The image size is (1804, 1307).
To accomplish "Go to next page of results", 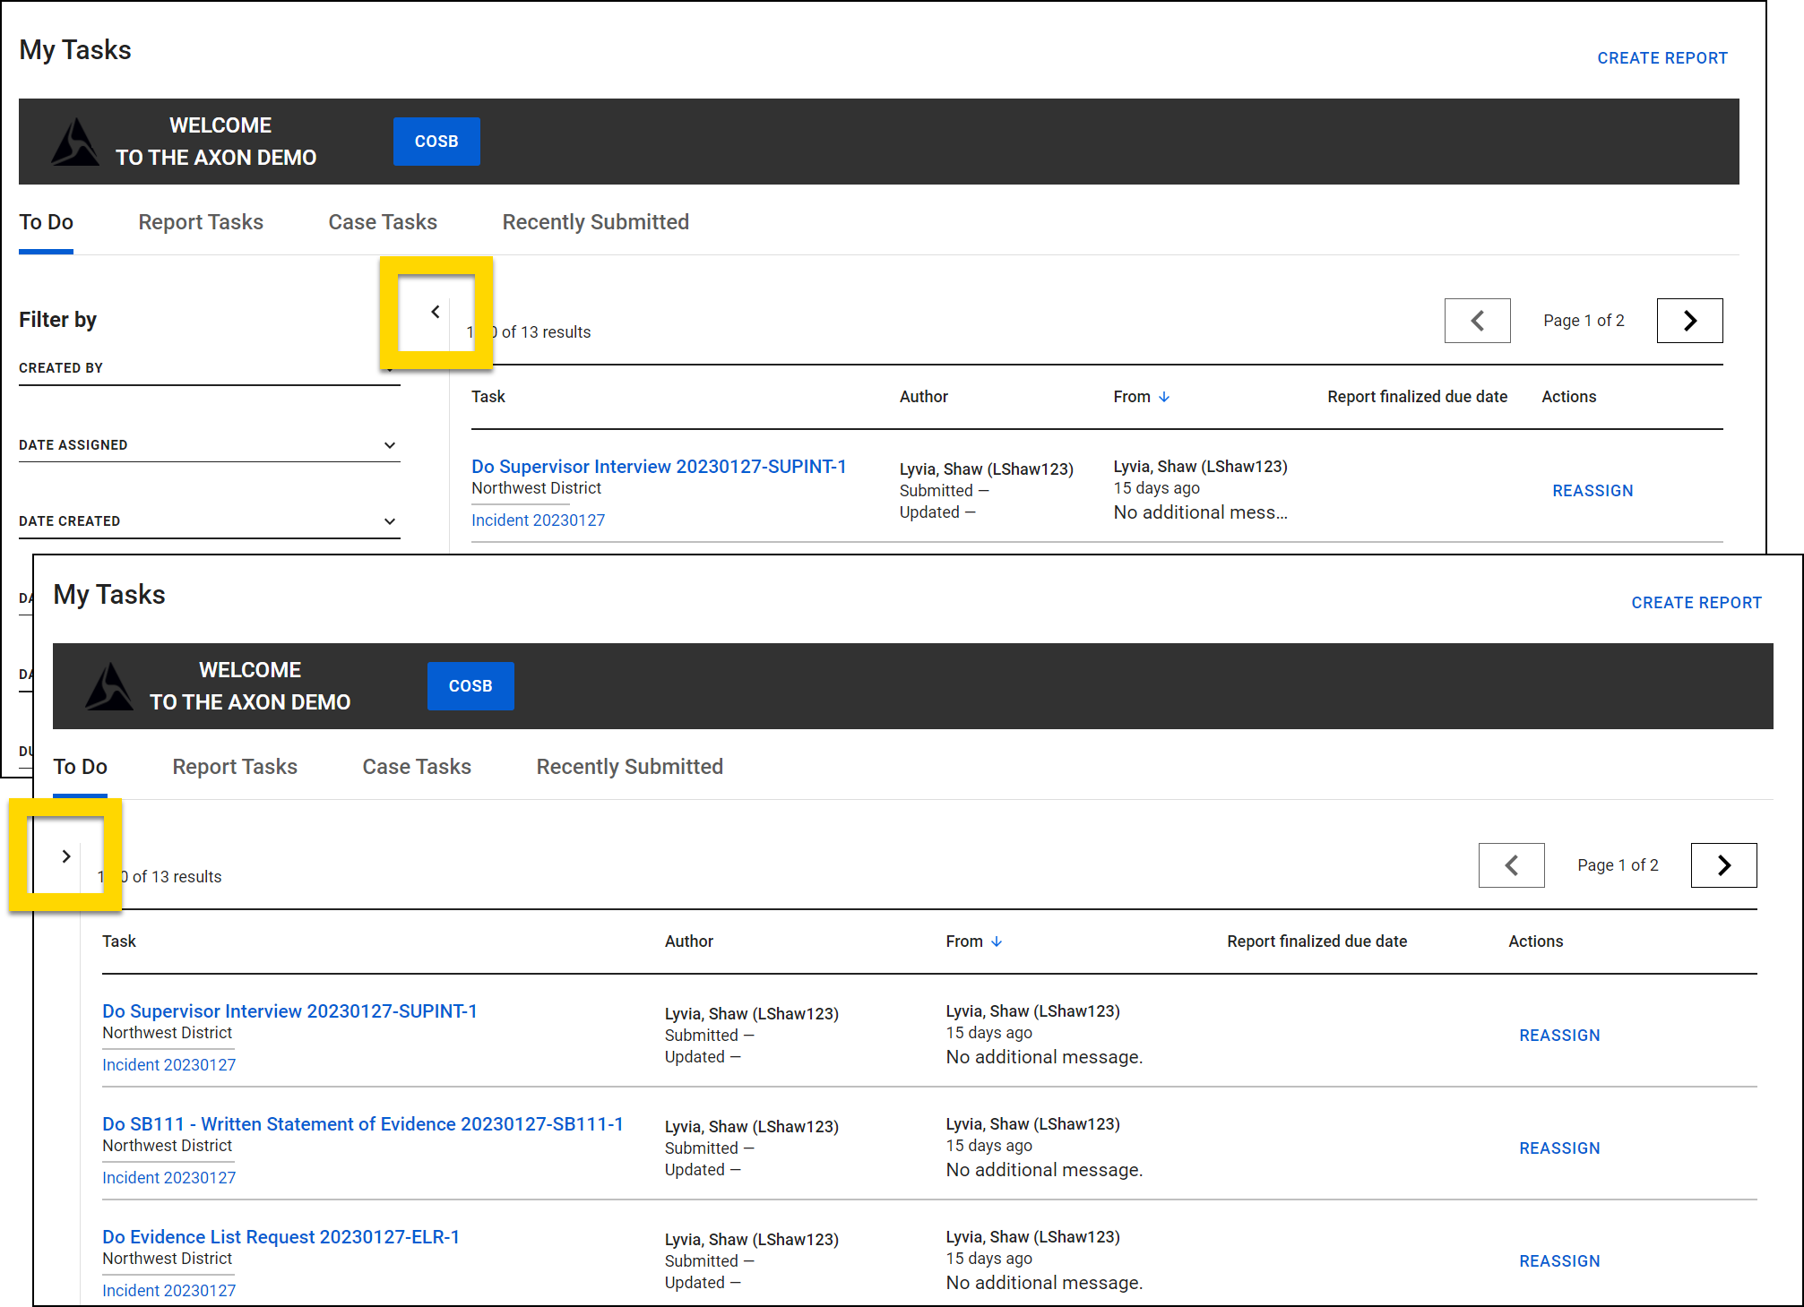I will click(x=1688, y=320).
